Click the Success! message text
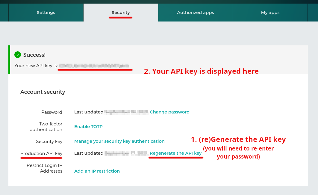 point(34,55)
